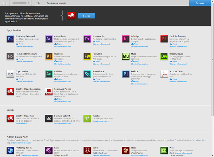Click Prova under Touch App Plugins

click(58, 99)
